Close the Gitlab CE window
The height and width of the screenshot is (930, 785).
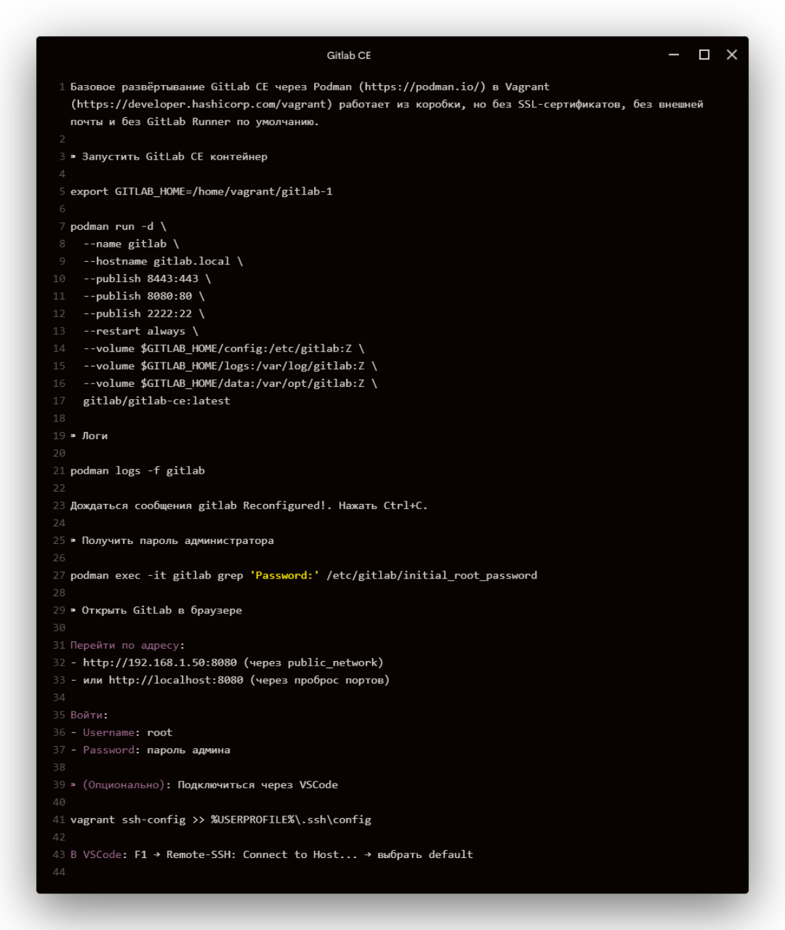(731, 55)
